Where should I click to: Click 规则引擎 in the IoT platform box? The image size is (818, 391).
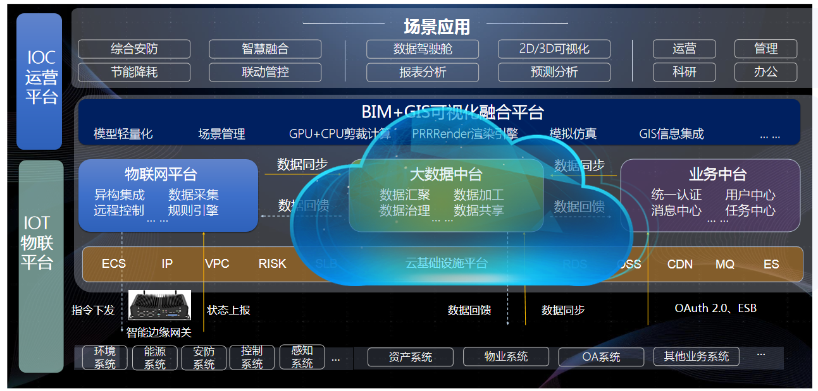[194, 210]
